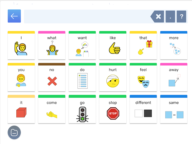Click the blue back arrow button

(x=14, y=16)
